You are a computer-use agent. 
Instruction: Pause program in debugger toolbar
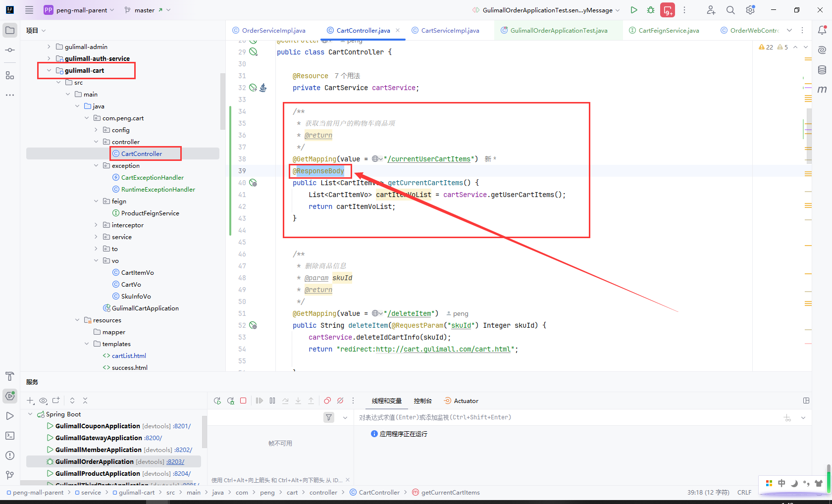coord(272,401)
